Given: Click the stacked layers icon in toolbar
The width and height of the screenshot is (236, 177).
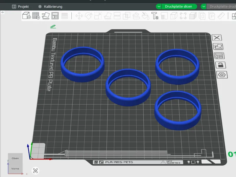Looking at the screenshot, I should point(193,16).
